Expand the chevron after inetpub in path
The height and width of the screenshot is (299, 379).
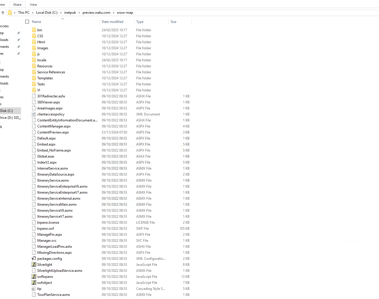tap(79, 13)
